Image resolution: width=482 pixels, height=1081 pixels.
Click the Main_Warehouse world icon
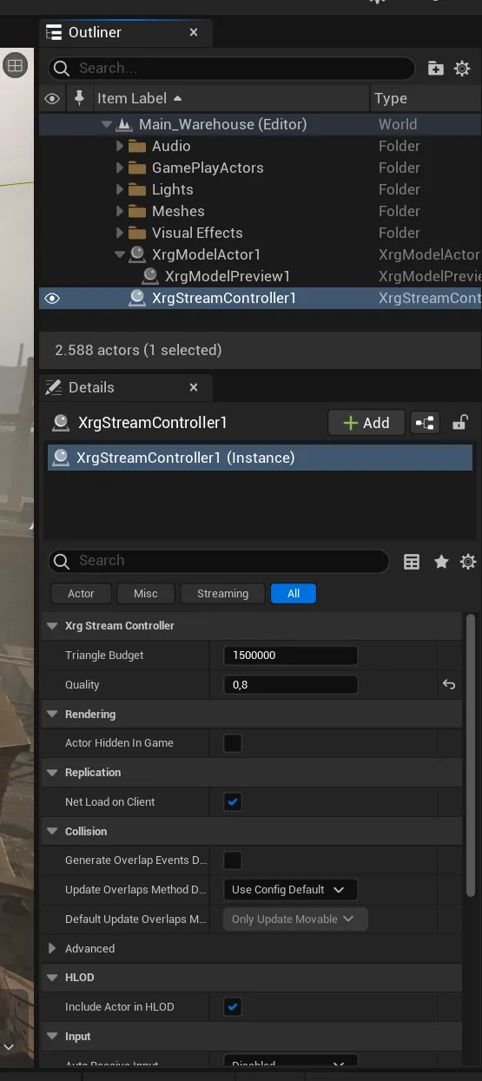tap(124, 124)
